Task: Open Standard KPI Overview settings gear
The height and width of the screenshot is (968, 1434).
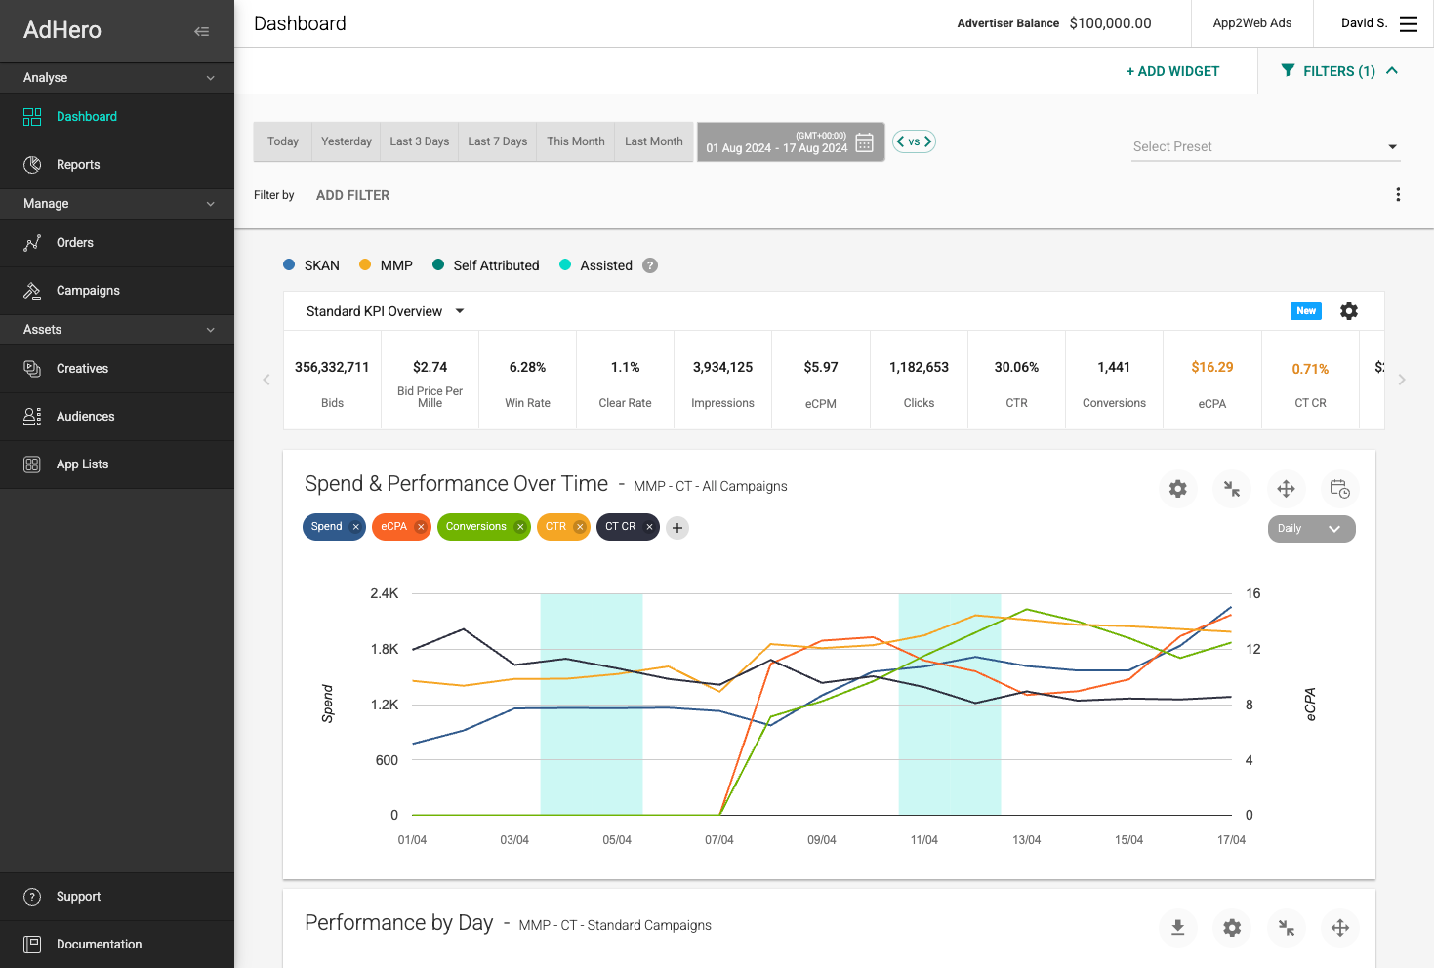Action: (x=1348, y=311)
